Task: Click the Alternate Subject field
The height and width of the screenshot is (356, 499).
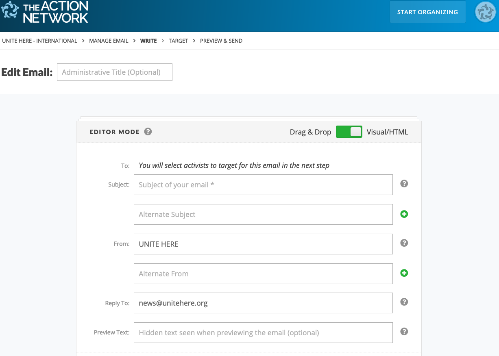Action: (263, 214)
